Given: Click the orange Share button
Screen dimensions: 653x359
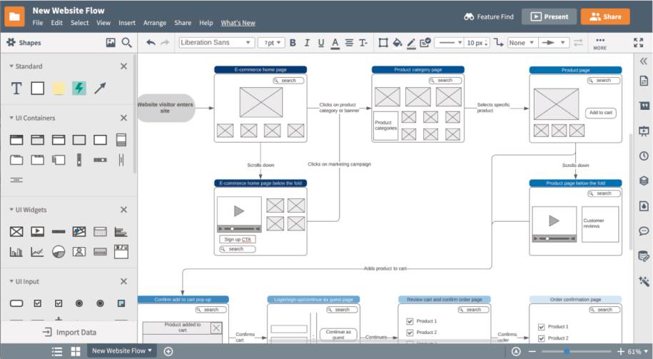Looking at the screenshot, I should (605, 16).
